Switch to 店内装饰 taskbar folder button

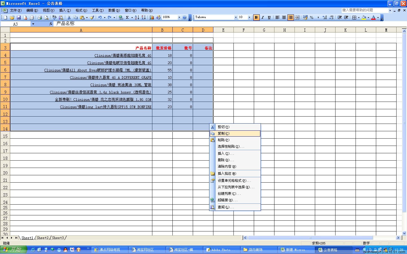(259, 250)
